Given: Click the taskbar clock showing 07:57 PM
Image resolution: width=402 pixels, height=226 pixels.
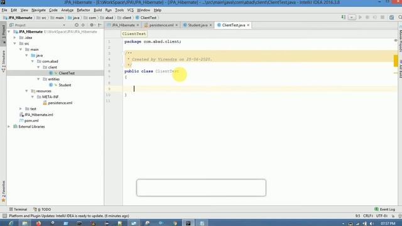Looking at the screenshot, I should click(388, 223).
